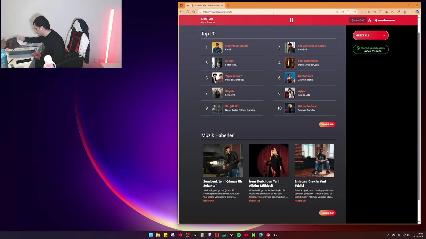The height and width of the screenshot is (239, 426).
Task: Click Habere Git under İrem Derici article
Action: tap(254, 201)
